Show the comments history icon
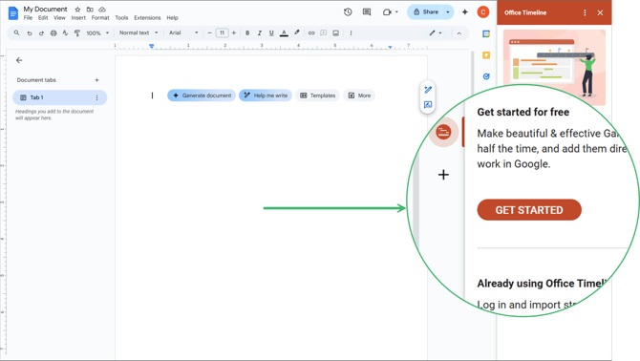This screenshot has width=640, height=361. coord(367,12)
